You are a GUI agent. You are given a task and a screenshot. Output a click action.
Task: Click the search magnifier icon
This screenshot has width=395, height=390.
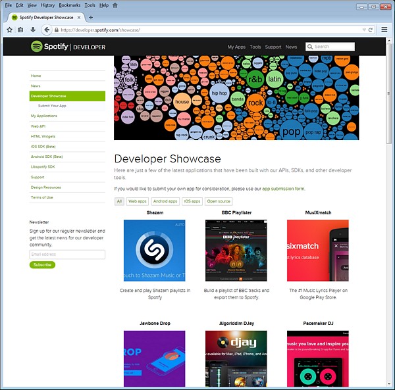(310, 47)
